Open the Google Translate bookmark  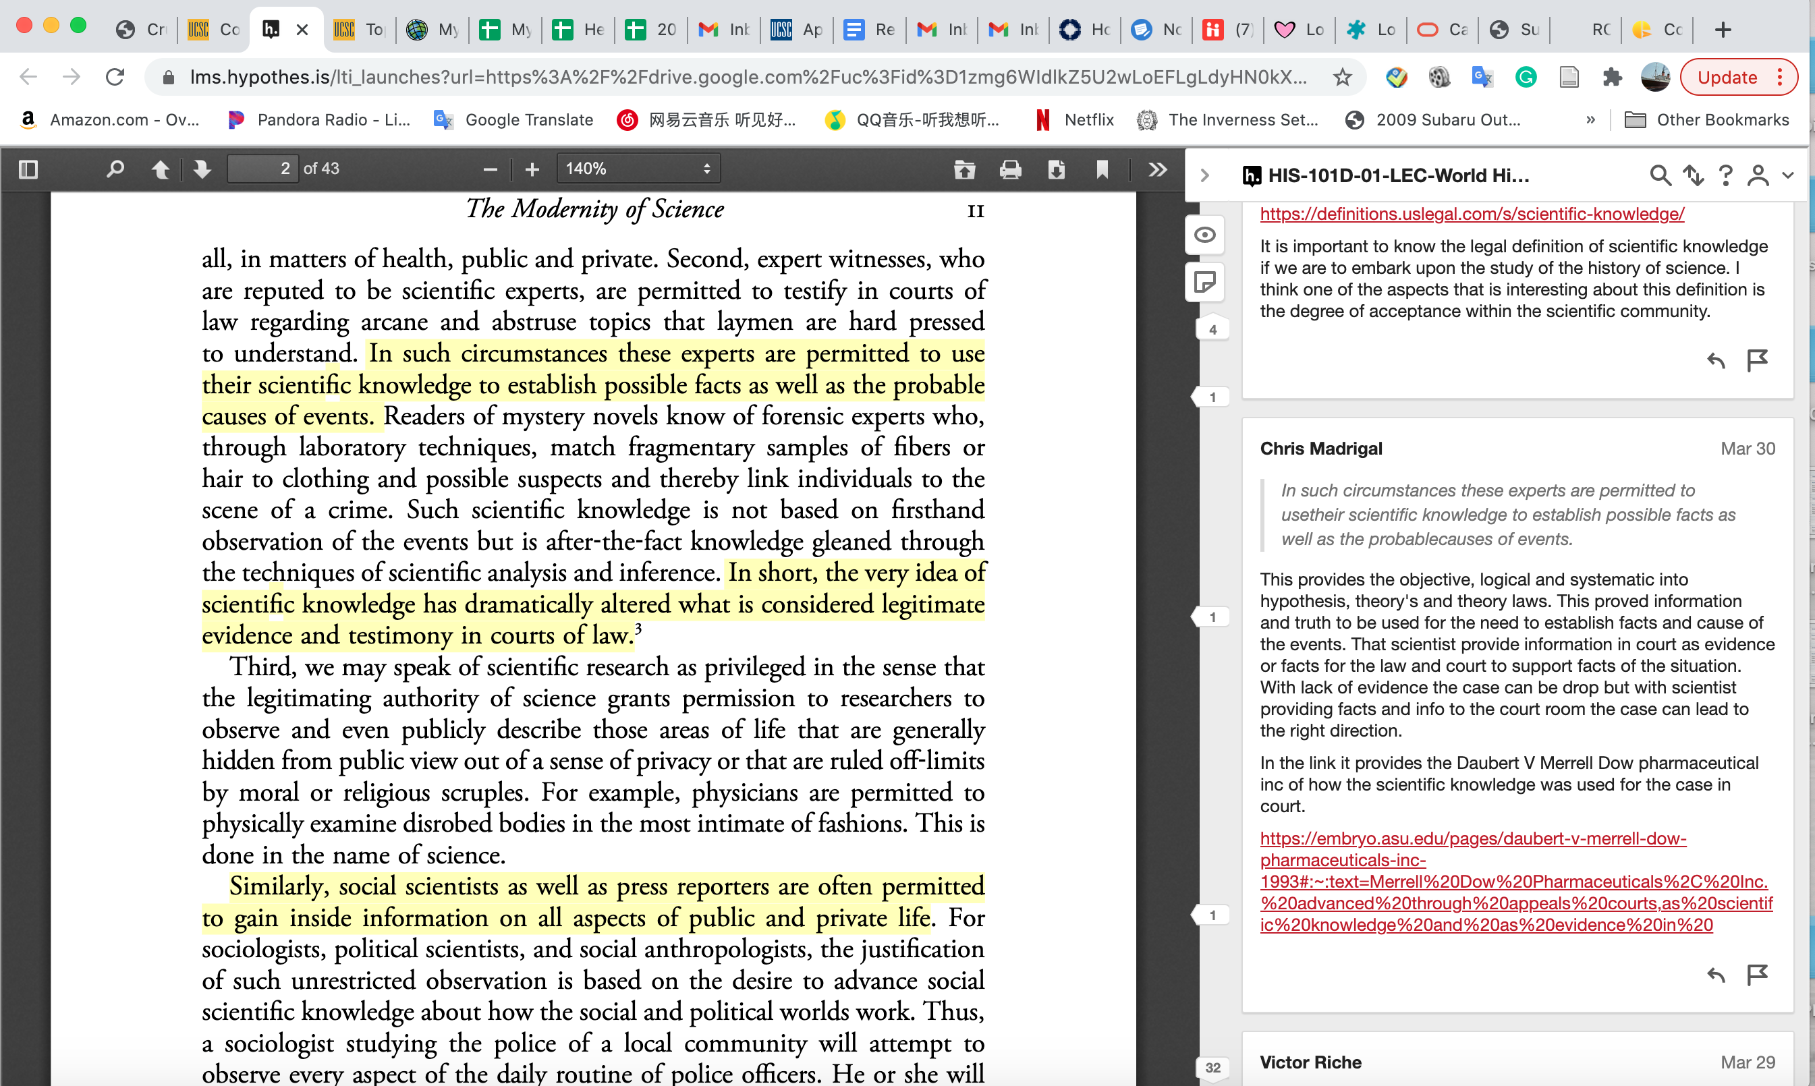pyautogui.click(x=513, y=120)
